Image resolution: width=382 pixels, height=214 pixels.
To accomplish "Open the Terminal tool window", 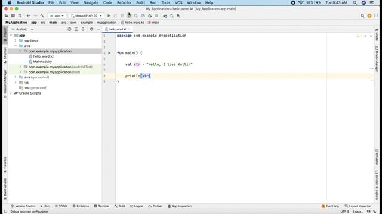I will point(101,206).
